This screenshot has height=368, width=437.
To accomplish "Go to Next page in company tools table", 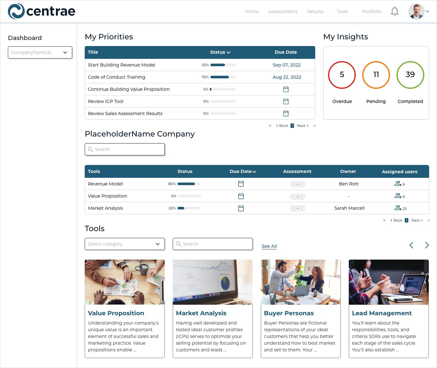I will 417,220.
